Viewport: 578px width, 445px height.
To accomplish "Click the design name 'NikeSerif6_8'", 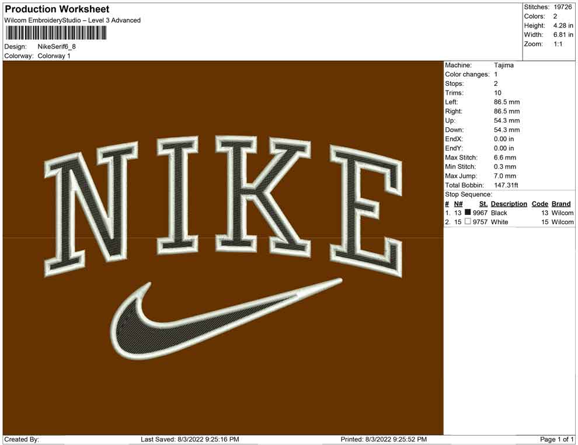I will (57, 47).
